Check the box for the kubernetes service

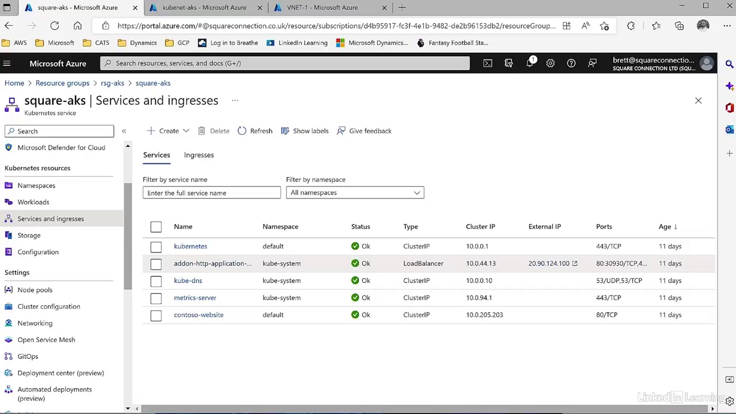pyautogui.click(x=156, y=246)
